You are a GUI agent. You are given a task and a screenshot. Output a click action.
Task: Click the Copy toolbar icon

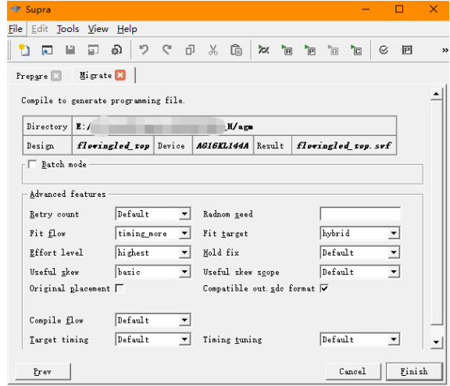click(x=190, y=50)
